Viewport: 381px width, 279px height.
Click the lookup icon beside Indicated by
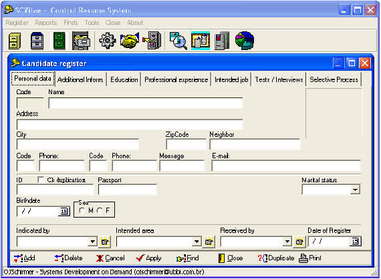[x=105, y=242]
